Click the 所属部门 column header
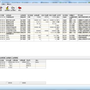Image resolution: width=90 pixels, height=90 pixels. point(73,15)
